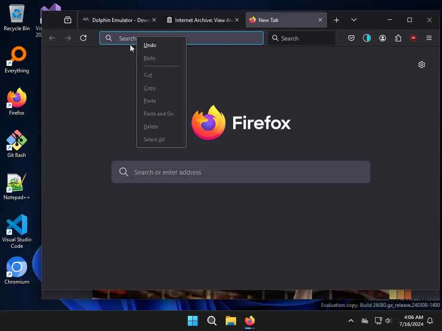Open a new tab with plus button
The image size is (442, 331).
(x=336, y=20)
